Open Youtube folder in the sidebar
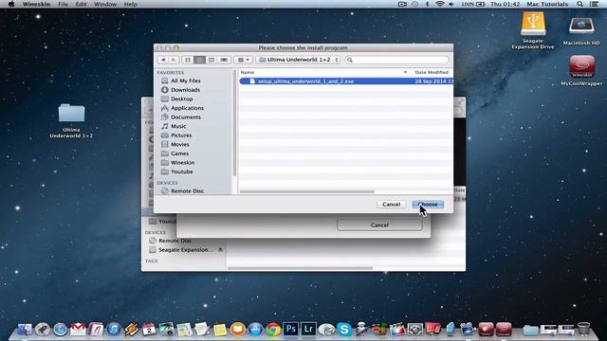This screenshot has width=607, height=341. click(x=181, y=171)
